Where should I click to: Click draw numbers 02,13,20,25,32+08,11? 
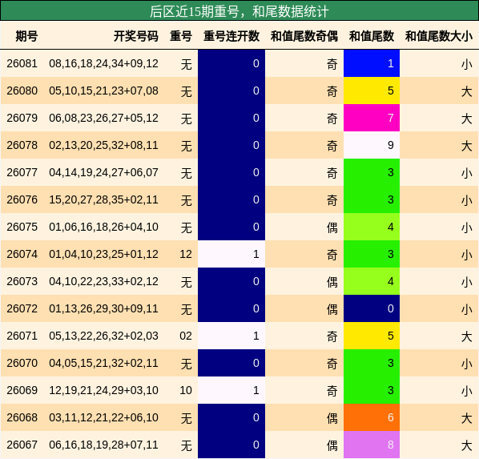click(103, 145)
